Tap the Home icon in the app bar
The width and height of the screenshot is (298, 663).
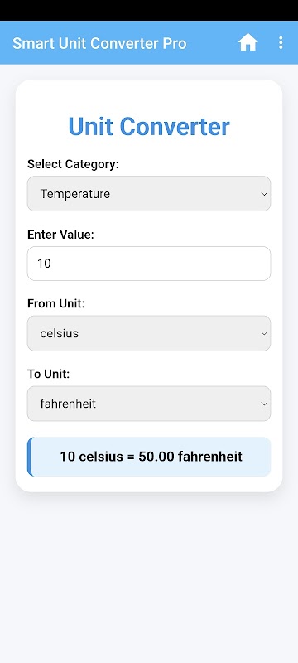[248, 43]
